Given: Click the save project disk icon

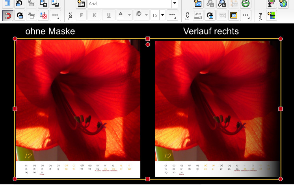Looking at the screenshot, I should pos(55,3).
